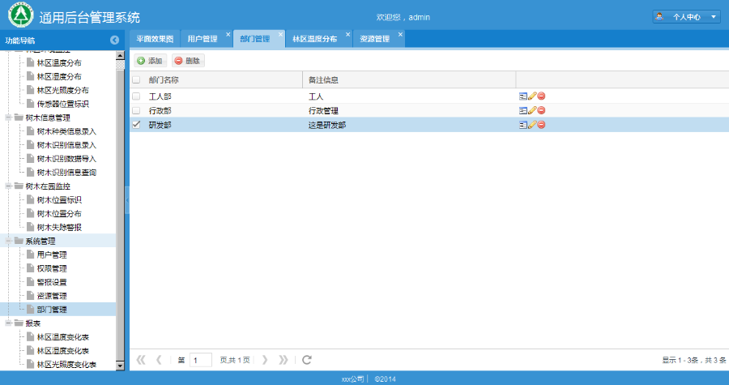Open 树木位置标识 in the tree
Image resolution: width=729 pixels, height=385 pixels.
(x=59, y=200)
